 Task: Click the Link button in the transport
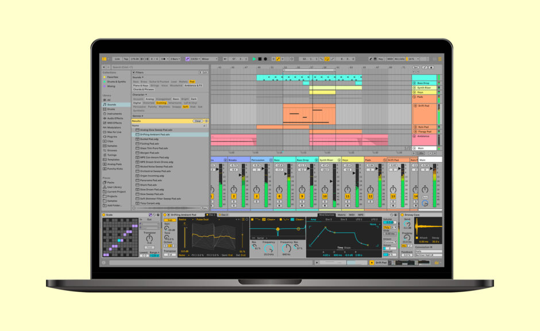118,59
